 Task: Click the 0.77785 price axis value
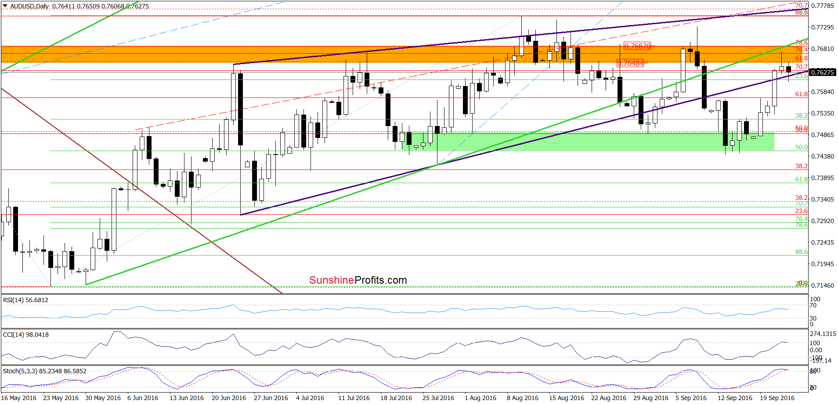pyautogui.click(x=822, y=6)
